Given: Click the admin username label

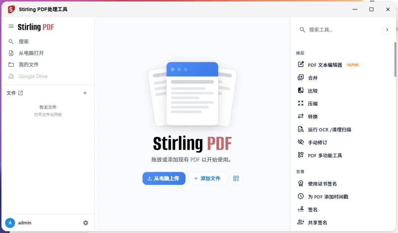Looking at the screenshot, I should pyautogui.click(x=25, y=223).
